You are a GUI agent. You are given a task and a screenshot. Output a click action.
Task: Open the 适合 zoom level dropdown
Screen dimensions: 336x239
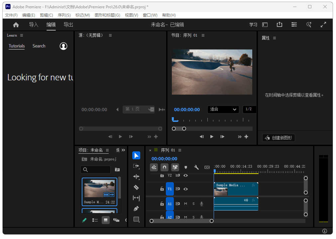(x=223, y=109)
